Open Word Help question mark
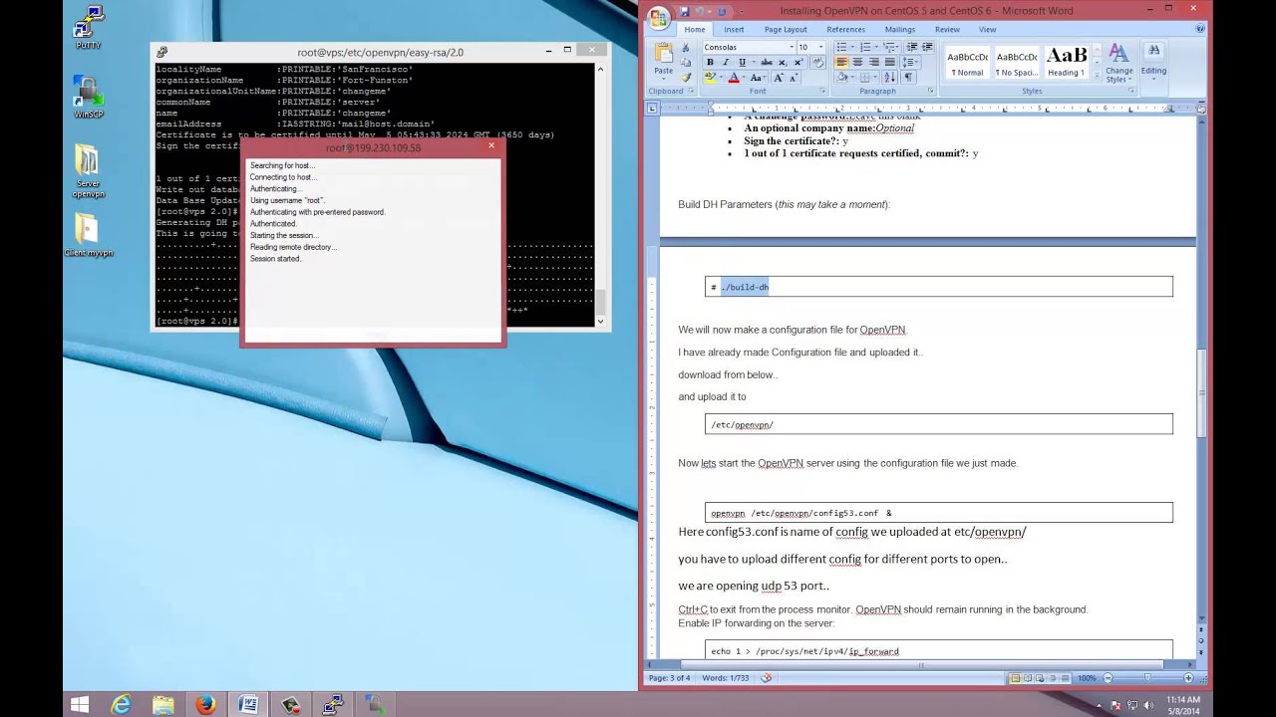Image resolution: width=1276 pixels, height=717 pixels. point(1200,28)
